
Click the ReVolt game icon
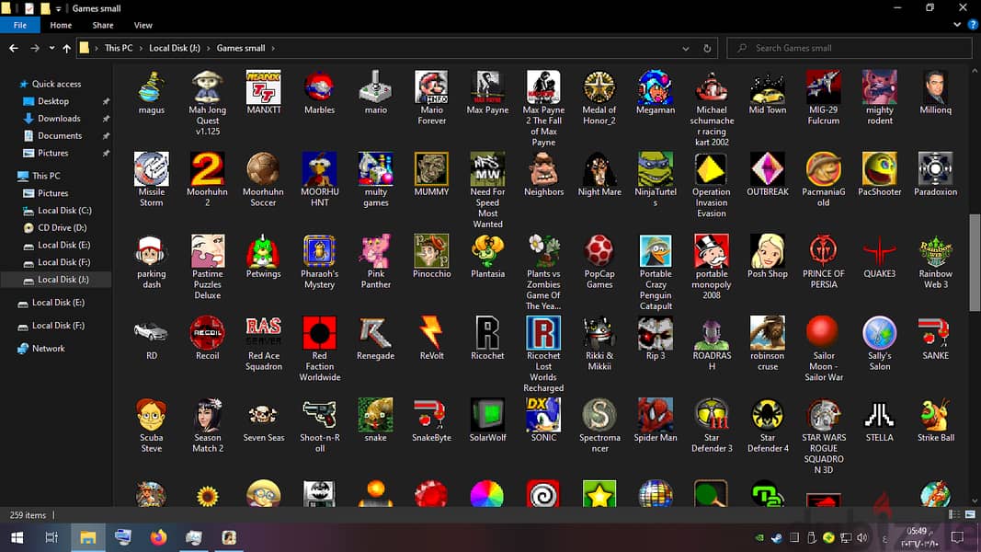coord(431,333)
